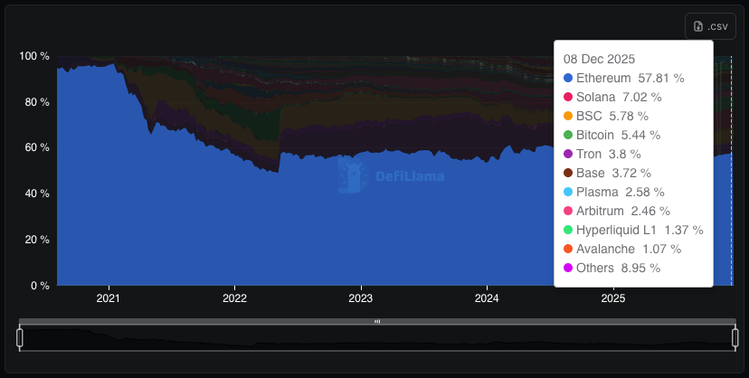This screenshot has height=378, width=749.
Task: Click the orange BSC color dot
Action: [x=568, y=116]
